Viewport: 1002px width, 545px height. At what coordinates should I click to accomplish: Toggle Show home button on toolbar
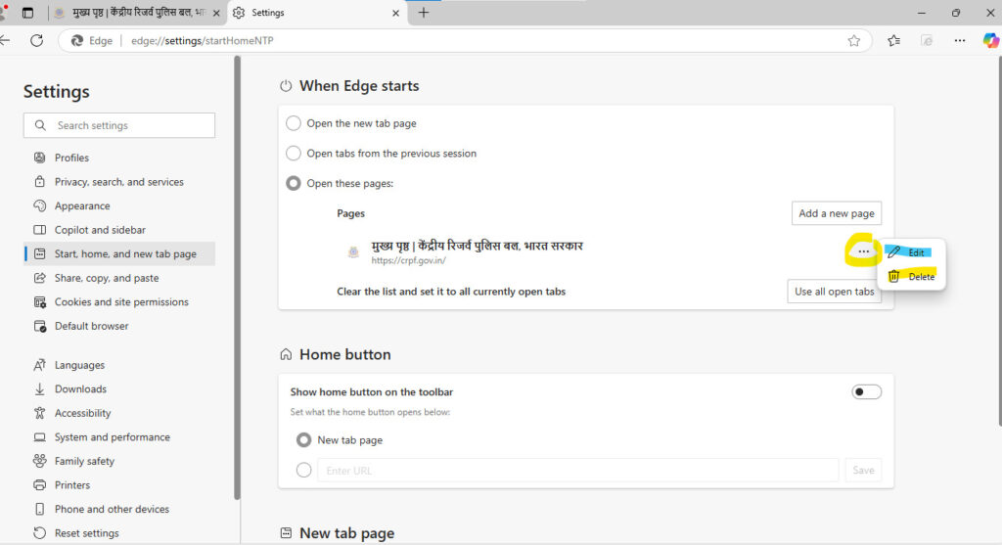[x=867, y=391]
